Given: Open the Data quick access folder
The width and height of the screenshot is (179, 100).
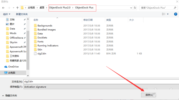Looking at the screenshot, I should click(x=12, y=29).
